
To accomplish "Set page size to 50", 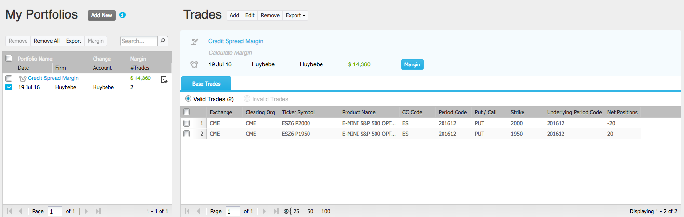I will tap(310, 211).
